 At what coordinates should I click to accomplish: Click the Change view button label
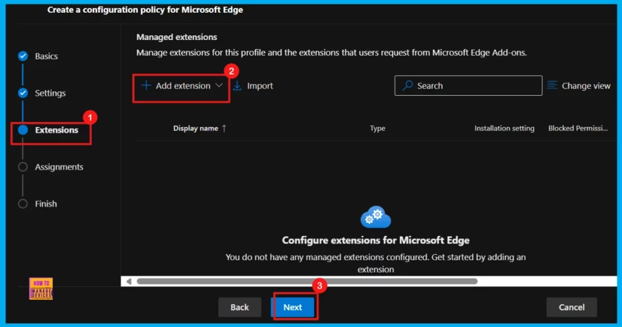586,86
